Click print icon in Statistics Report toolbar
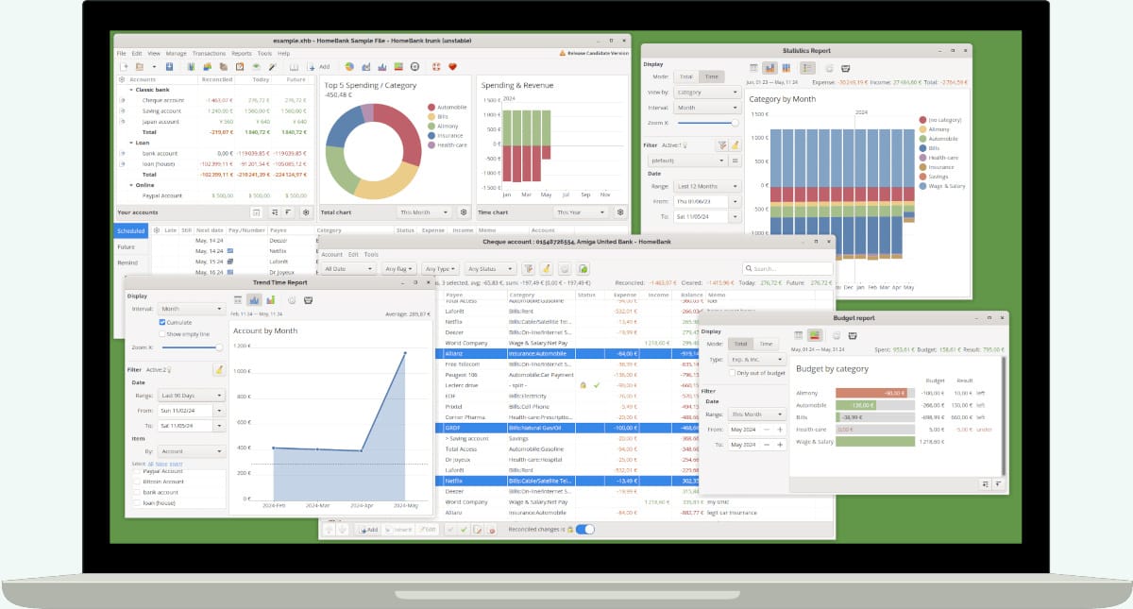This screenshot has height=609, width=1133. (845, 68)
